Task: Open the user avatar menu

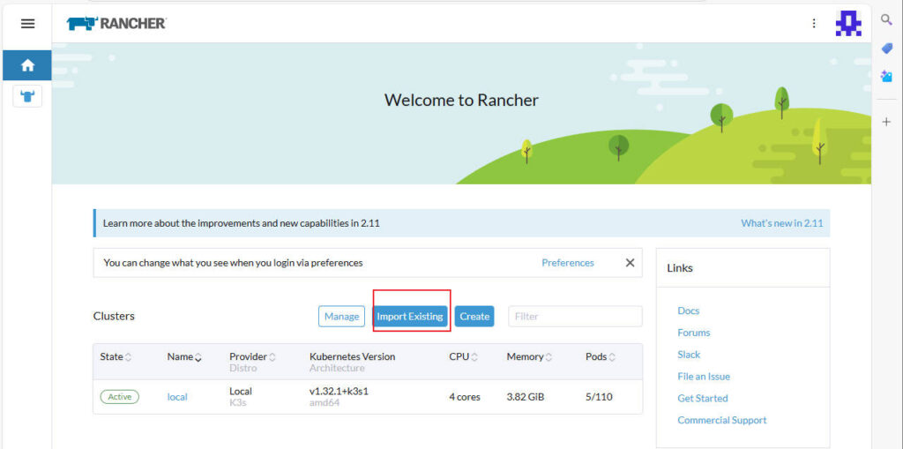Action: [x=848, y=24]
